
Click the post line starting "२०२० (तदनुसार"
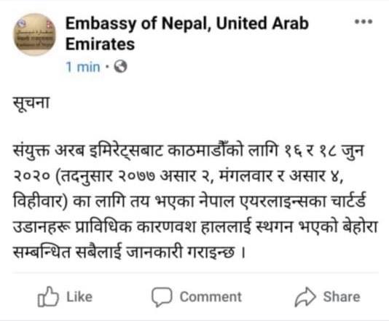pos(178,177)
